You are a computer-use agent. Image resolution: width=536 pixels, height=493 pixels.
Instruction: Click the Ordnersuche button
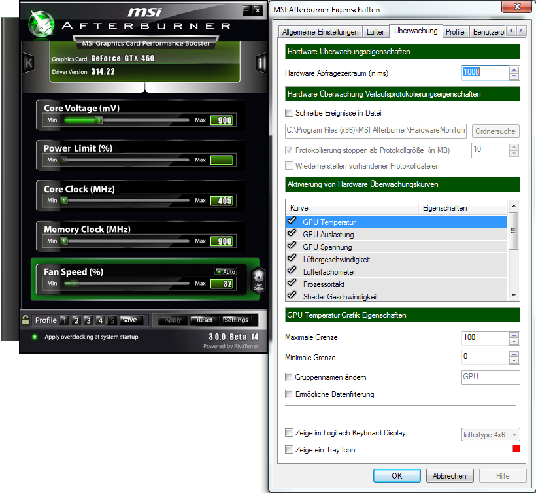coord(495,131)
